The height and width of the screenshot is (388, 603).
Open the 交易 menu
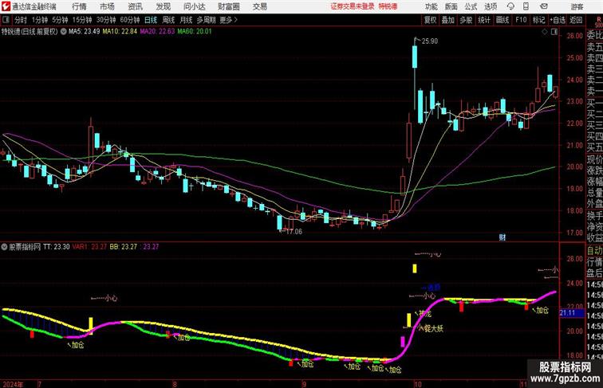coord(259,6)
